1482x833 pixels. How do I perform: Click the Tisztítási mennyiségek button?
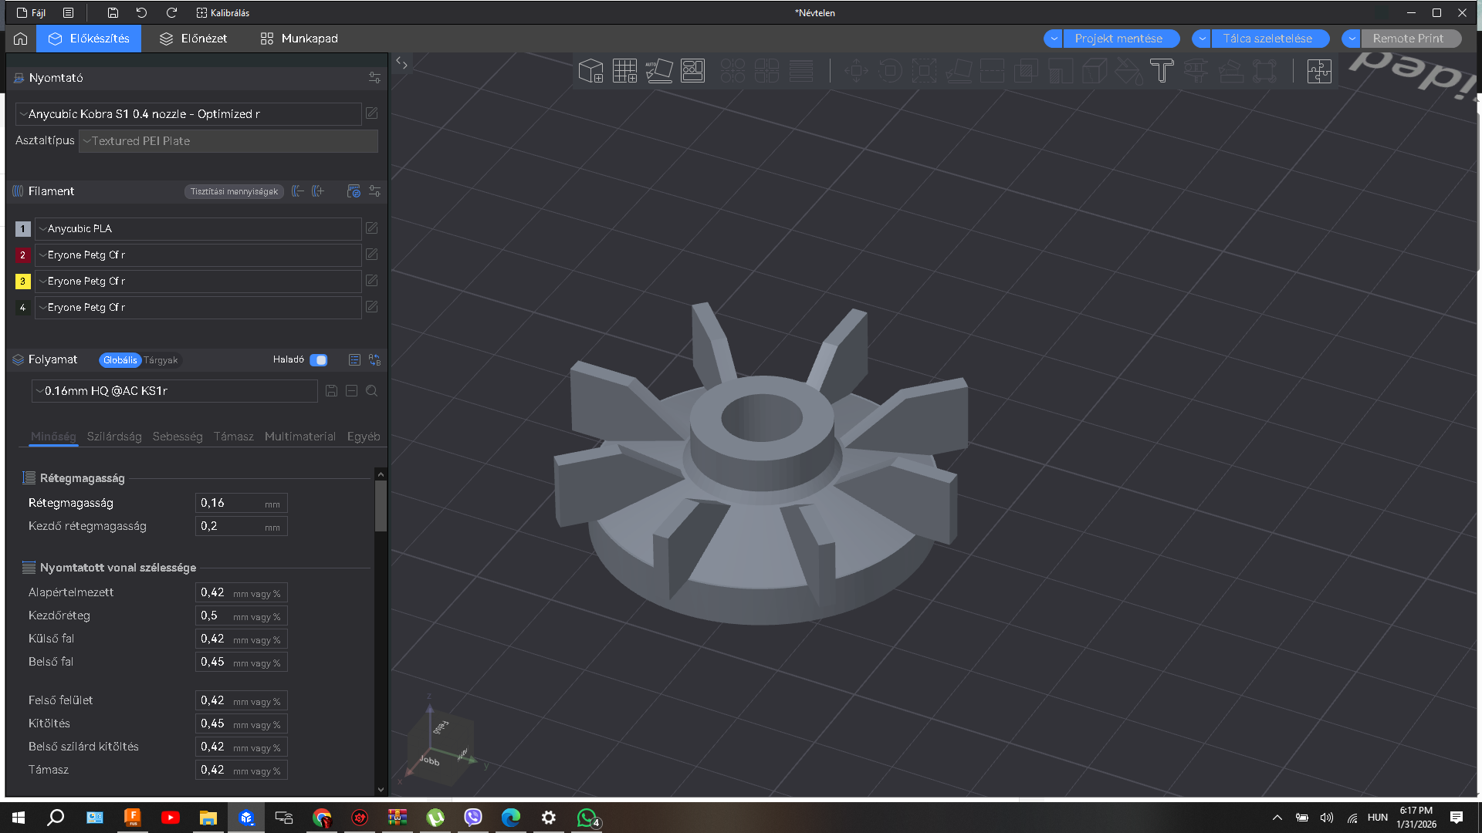pos(234,191)
